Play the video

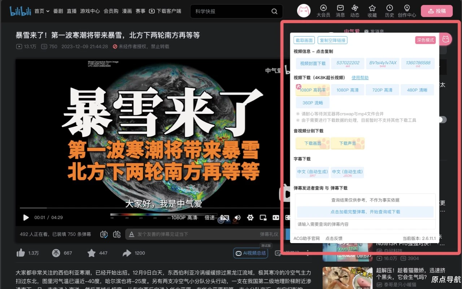26,217
